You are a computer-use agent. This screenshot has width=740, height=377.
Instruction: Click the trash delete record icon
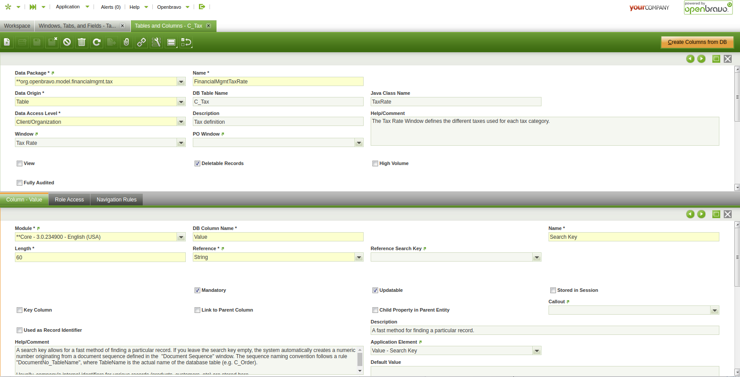pos(82,42)
